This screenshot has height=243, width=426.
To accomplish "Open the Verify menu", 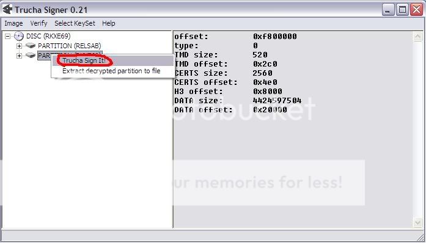I will point(39,23).
